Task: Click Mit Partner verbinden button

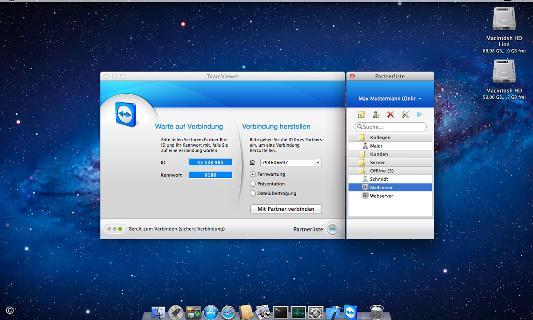Action: 286,209
